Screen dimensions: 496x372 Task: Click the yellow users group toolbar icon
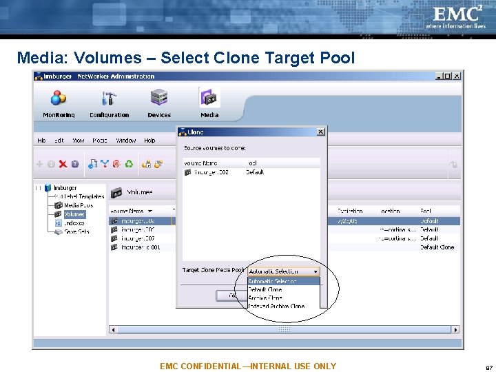(x=158, y=164)
